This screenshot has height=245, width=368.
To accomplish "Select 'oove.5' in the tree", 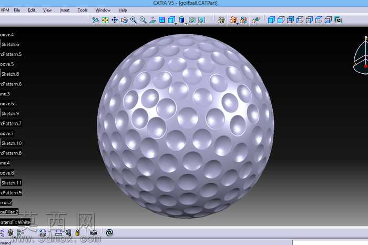I will pyautogui.click(x=7, y=64).
